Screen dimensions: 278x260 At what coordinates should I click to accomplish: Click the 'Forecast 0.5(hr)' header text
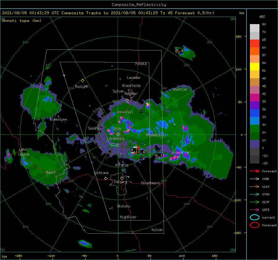click(195, 13)
